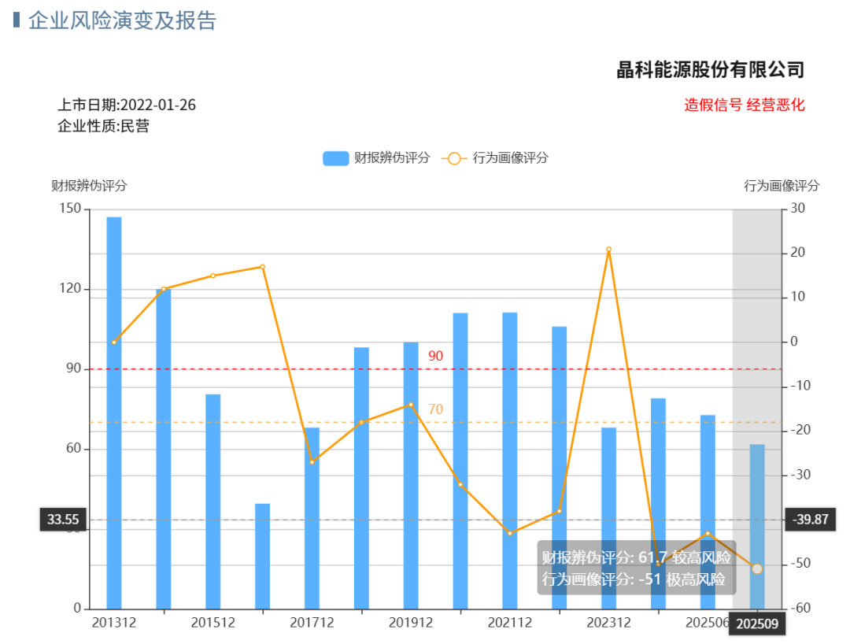Viewport: 850px width, 644px height.
Task: Click the red 造假信号 经营恶化 warning text
Action: 745,105
